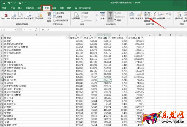
Task: Click the 自文本 (From Text) icon
Action: click(x=20, y=15)
